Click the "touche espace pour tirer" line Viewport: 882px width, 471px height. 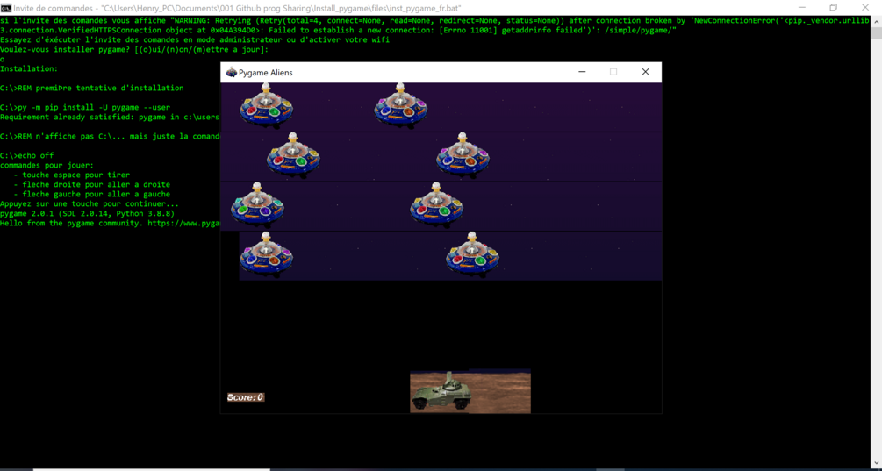click(71, 175)
